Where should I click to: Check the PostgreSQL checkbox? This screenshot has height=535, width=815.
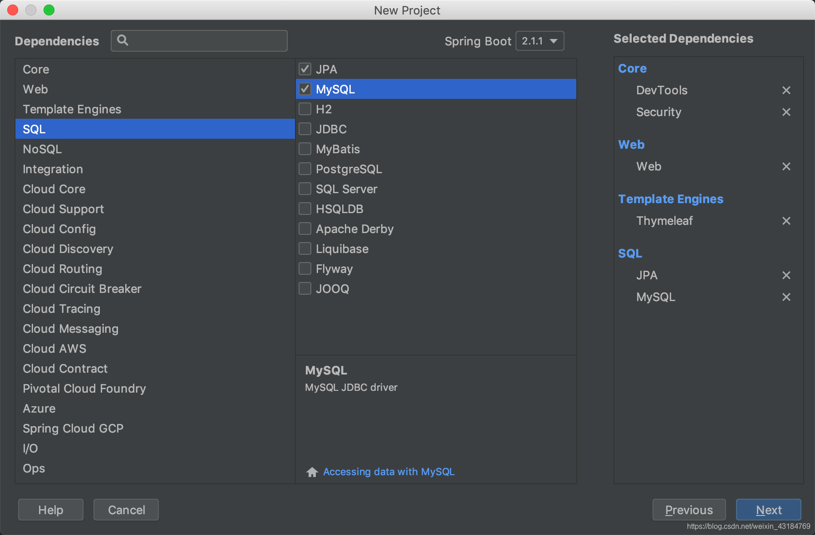(x=305, y=169)
